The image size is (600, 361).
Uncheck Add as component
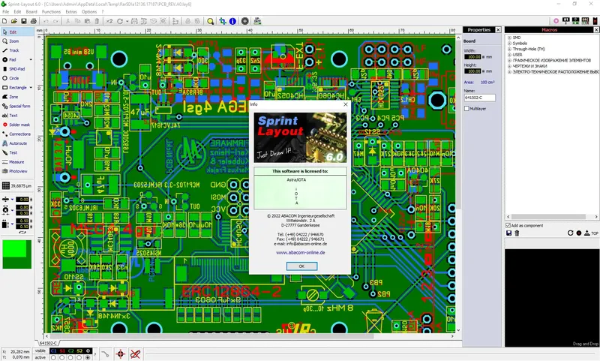pos(508,225)
